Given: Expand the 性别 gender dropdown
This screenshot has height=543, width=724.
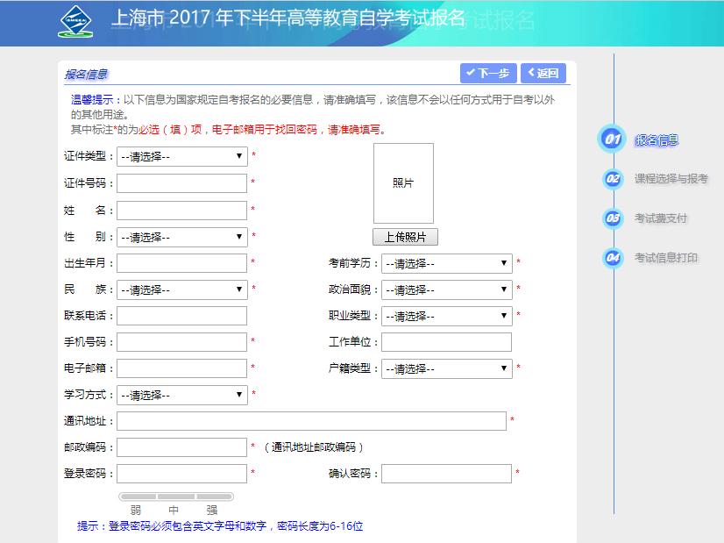Looking at the screenshot, I should point(182,237).
